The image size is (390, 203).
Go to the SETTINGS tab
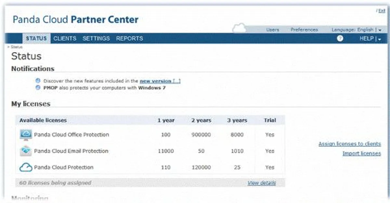click(x=96, y=38)
